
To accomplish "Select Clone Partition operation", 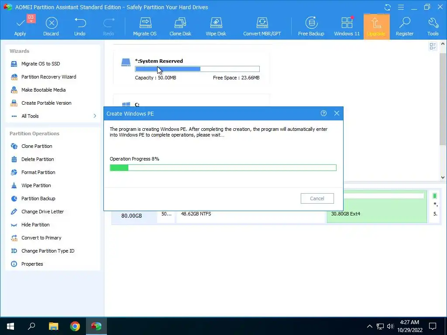I will 31,146.
